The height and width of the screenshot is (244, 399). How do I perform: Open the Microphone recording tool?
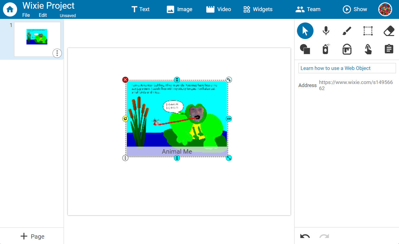(326, 31)
